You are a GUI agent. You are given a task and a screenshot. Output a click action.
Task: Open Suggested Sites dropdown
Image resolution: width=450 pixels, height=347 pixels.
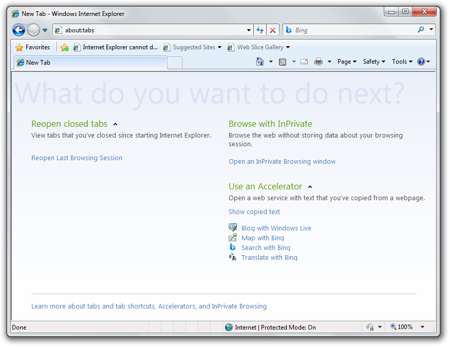192,47
